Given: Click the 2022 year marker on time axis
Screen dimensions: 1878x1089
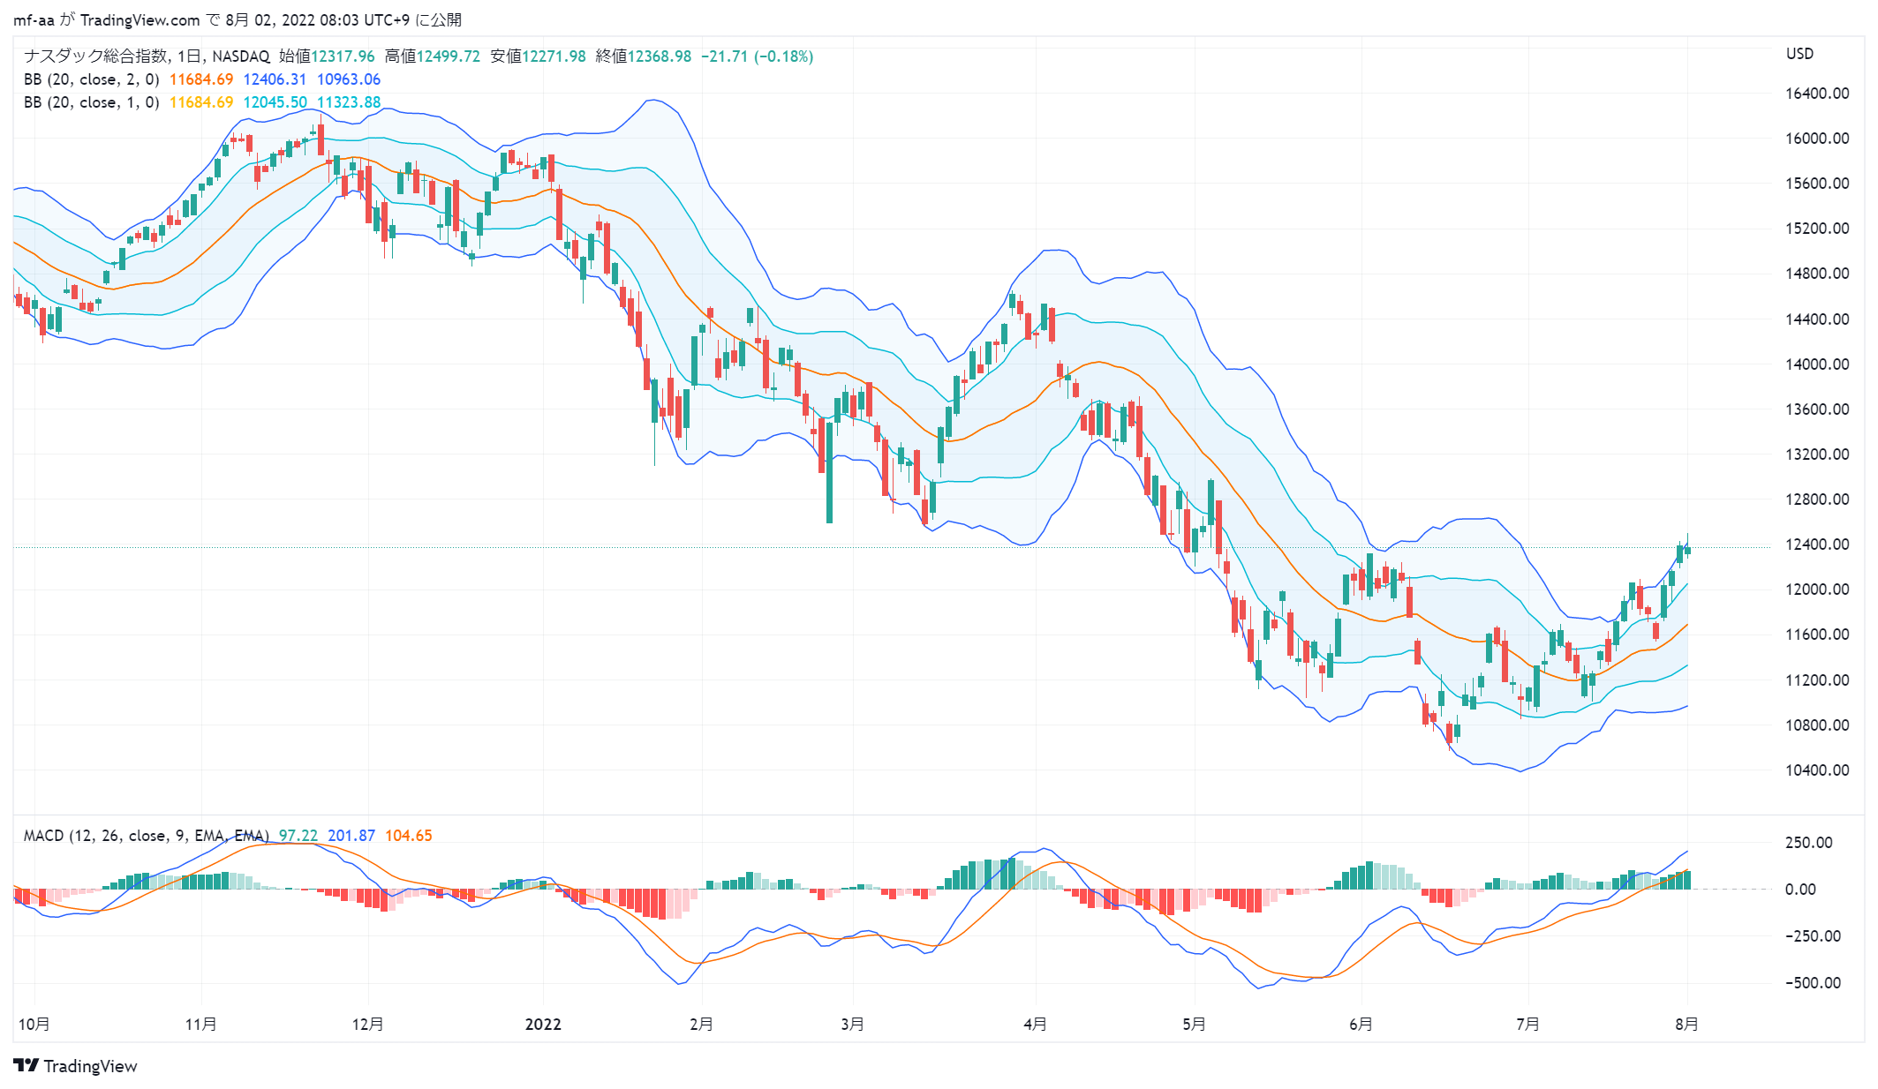Looking at the screenshot, I should coord(543,1024).
